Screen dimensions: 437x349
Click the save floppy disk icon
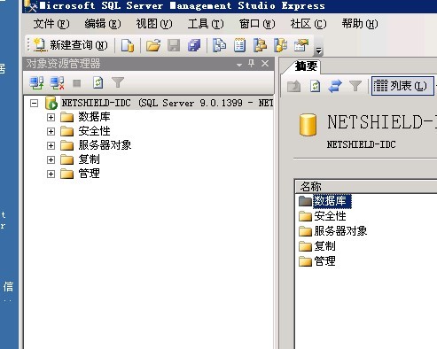pyautogui.click(x=174, y=45)
